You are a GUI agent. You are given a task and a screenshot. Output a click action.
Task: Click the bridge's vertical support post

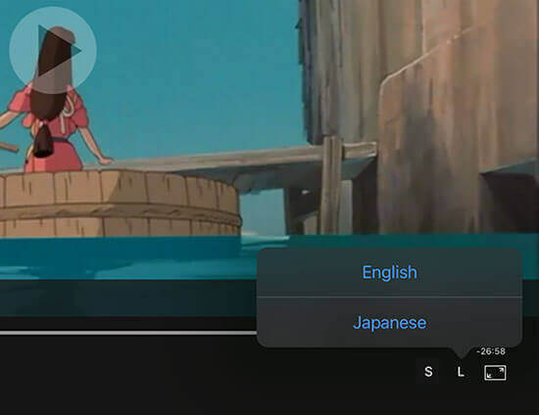coord(331,185)
